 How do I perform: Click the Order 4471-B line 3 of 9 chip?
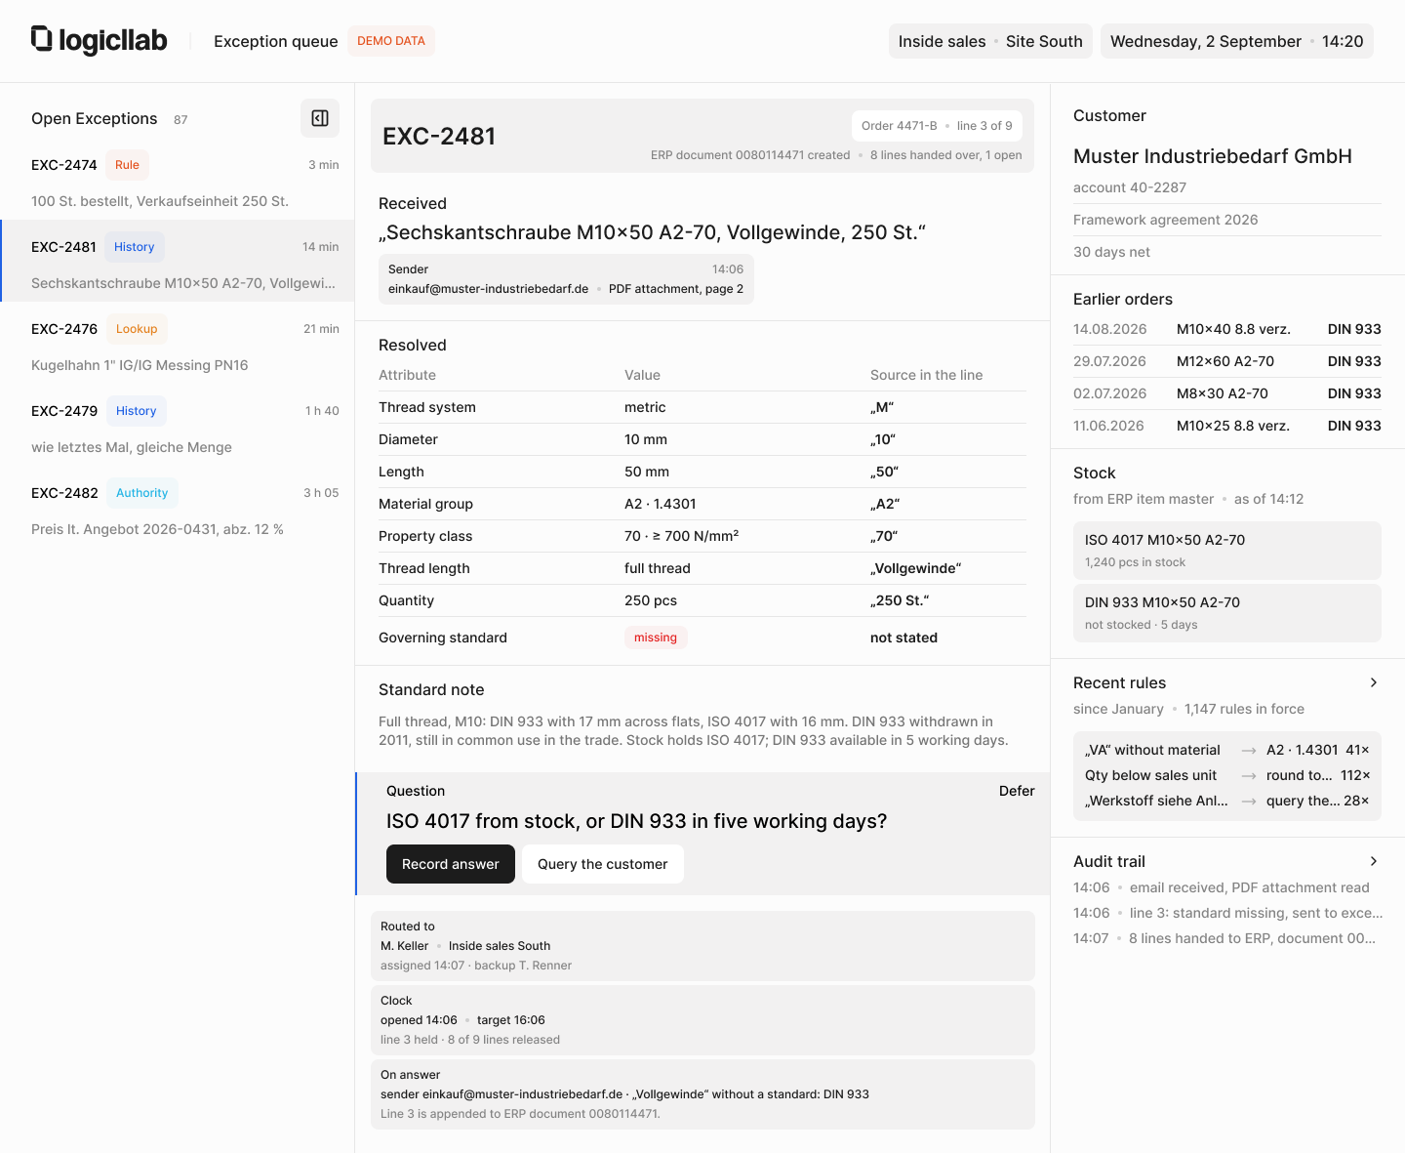click(x=937, y=126)
